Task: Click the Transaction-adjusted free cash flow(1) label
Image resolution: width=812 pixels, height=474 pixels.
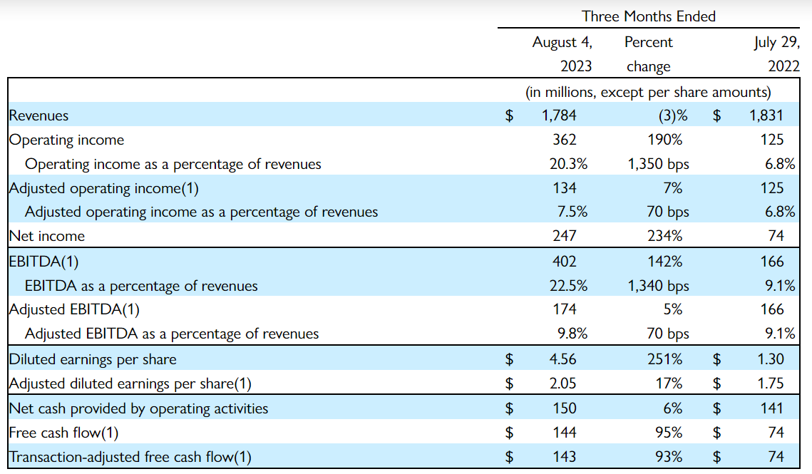Action: pos(130,457)
